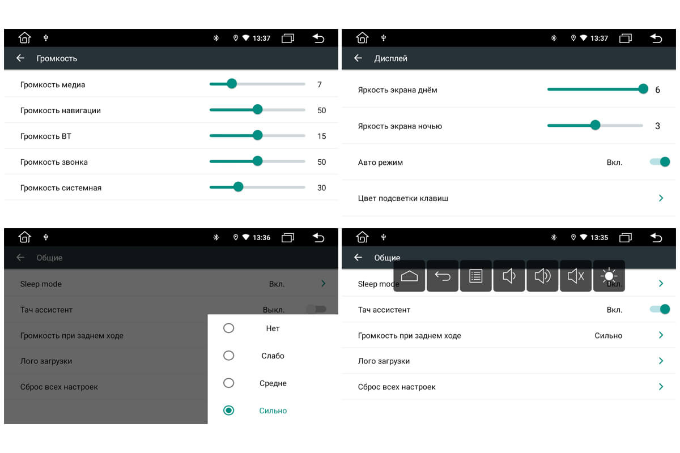Expand Цвет подсветки клавиш via its chevron
This screenshot has width=680, height=453.
tap(661, 198)
